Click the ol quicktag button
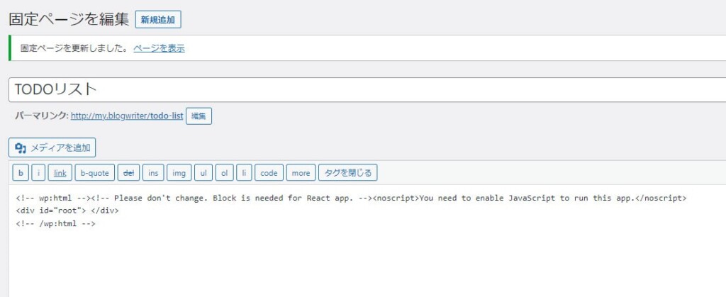The width and height of the screenshot is (726, 297). tap(225, 173)
